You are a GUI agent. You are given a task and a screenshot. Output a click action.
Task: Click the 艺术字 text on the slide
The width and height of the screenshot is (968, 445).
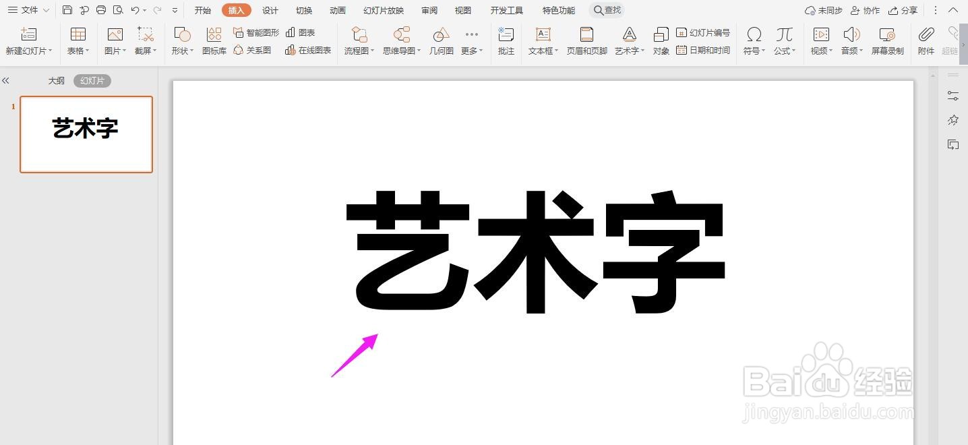coord(536,252)
